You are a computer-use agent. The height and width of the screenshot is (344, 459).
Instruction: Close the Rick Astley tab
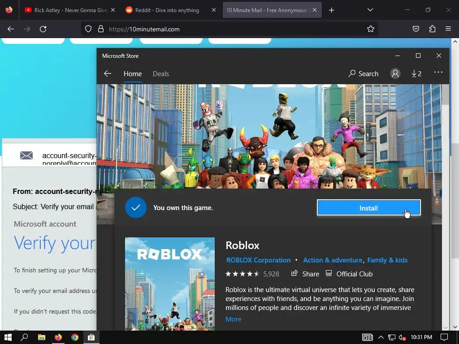click(x=113, y=10)
